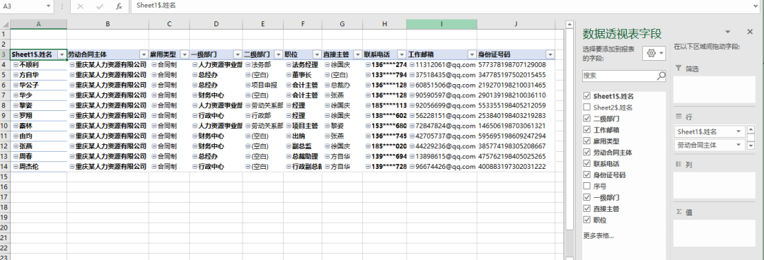Viewport: 764px width, 260px height.
Task: Uncheck the 职位 field checkbox
Action: [x=586, y=220]
